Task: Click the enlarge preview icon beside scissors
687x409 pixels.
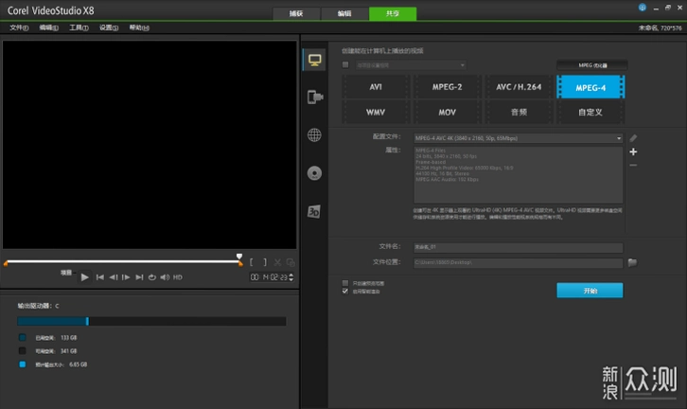Action: click(291, 262)
